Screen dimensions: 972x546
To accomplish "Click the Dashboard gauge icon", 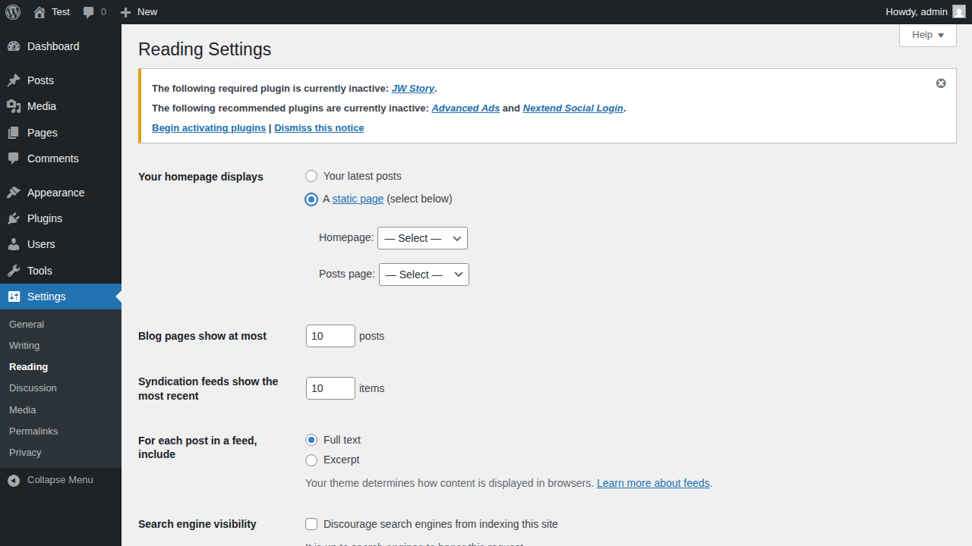I will [x=14, y=46].
